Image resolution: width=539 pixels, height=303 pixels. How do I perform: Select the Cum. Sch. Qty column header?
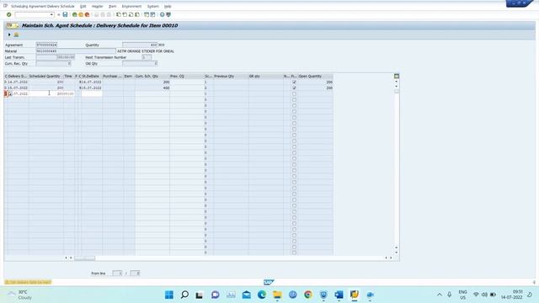[152, 77]
